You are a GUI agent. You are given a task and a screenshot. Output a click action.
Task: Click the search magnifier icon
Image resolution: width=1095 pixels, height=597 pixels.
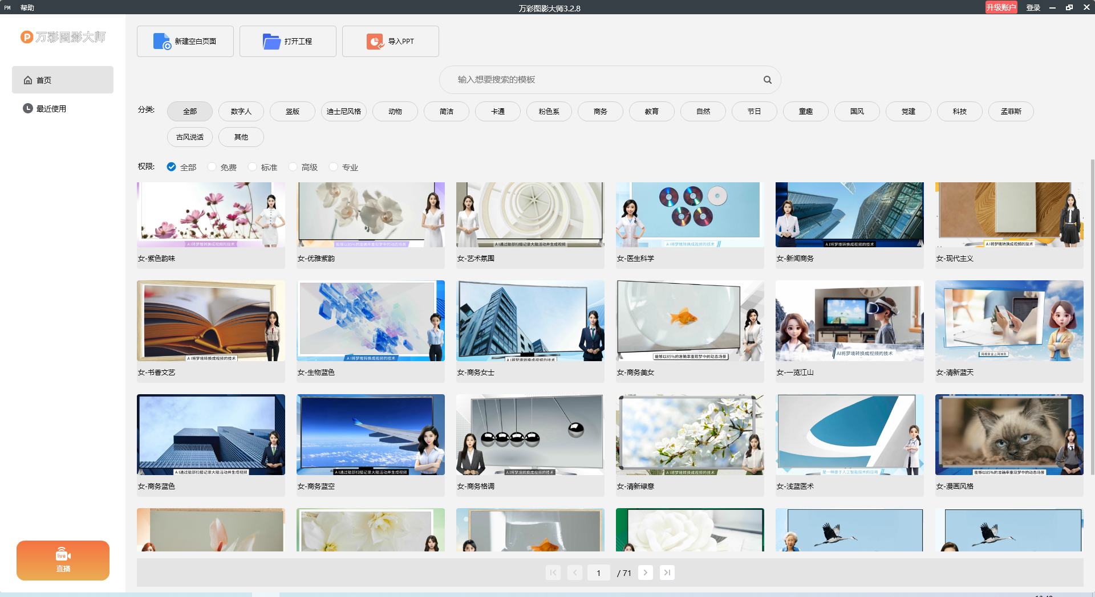(x=768, y=80)
